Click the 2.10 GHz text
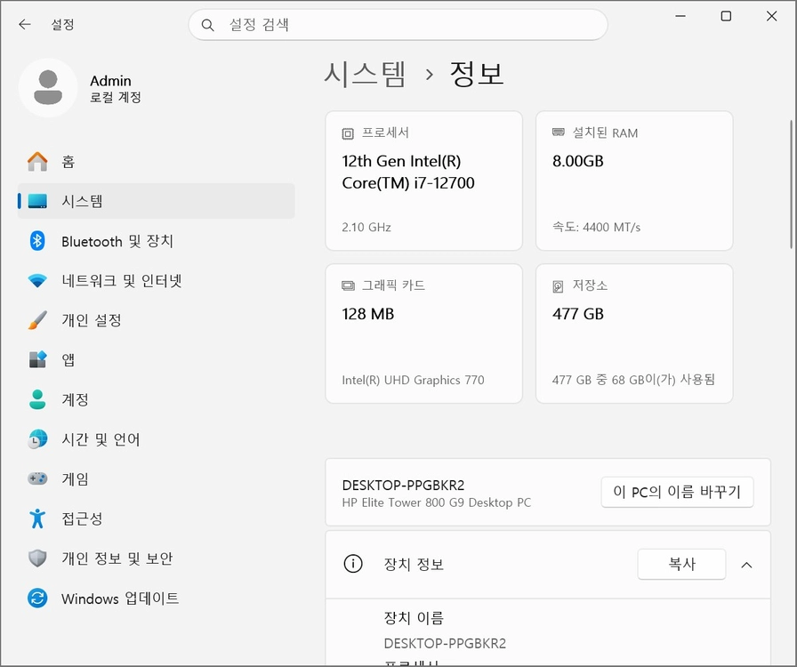797x667 pixels. click(x=366, y=228)
